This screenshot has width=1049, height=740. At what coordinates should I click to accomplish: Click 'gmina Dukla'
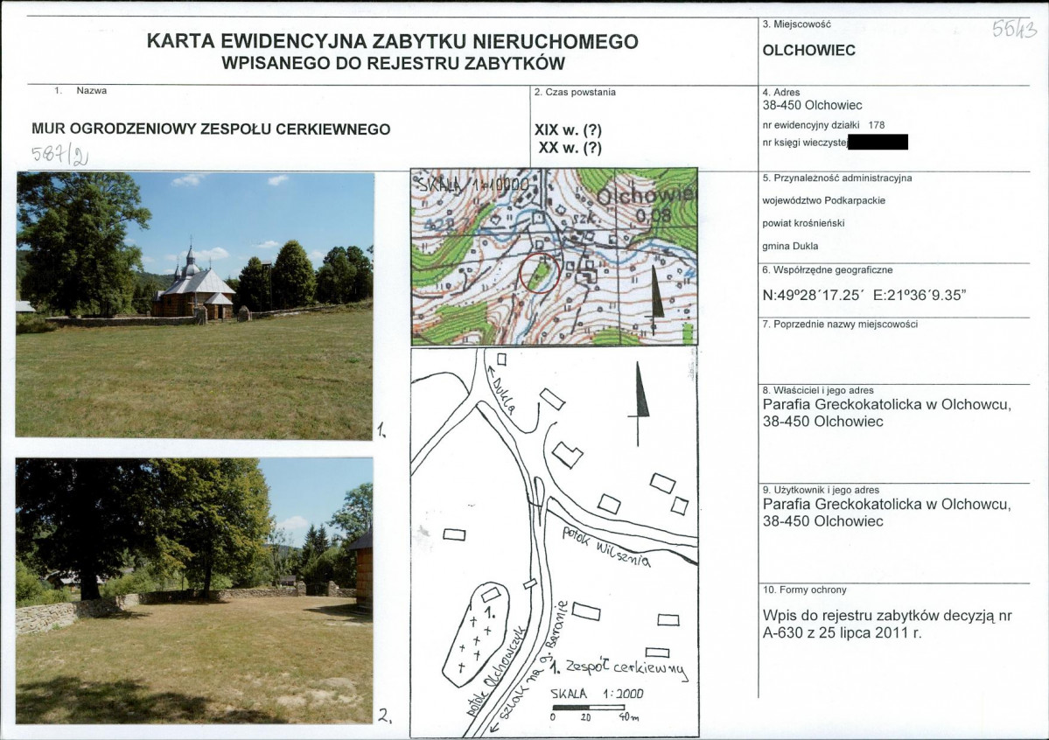[x=790, y=246]
